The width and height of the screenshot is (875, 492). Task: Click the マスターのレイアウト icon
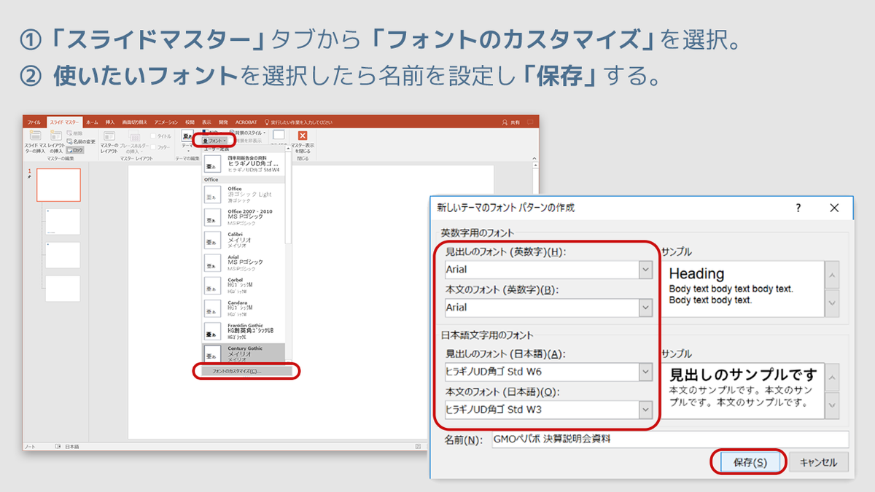(109, 137)
